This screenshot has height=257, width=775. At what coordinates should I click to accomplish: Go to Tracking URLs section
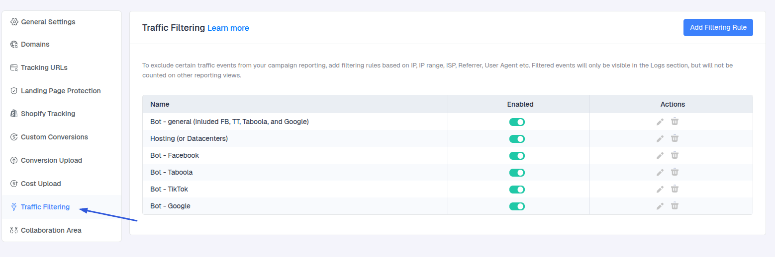click(44, 67)
